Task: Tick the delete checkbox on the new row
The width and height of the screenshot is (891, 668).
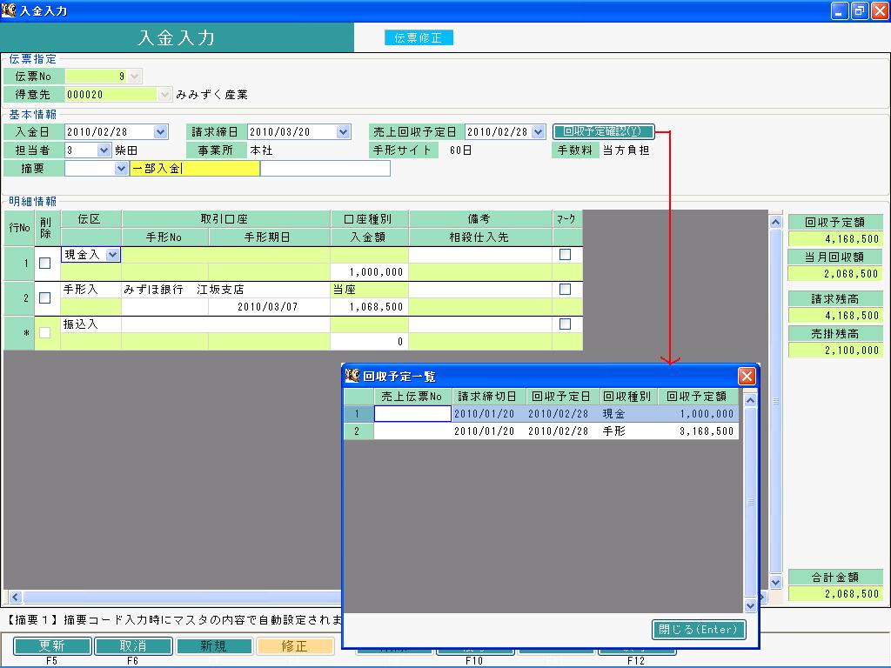Action: pos(45,332)
